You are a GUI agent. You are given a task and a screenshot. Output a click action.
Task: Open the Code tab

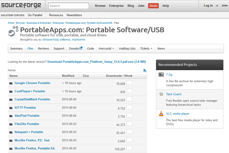click(90, 49)
